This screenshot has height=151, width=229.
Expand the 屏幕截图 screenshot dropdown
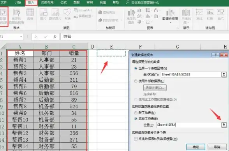click(x=93, y=16)
